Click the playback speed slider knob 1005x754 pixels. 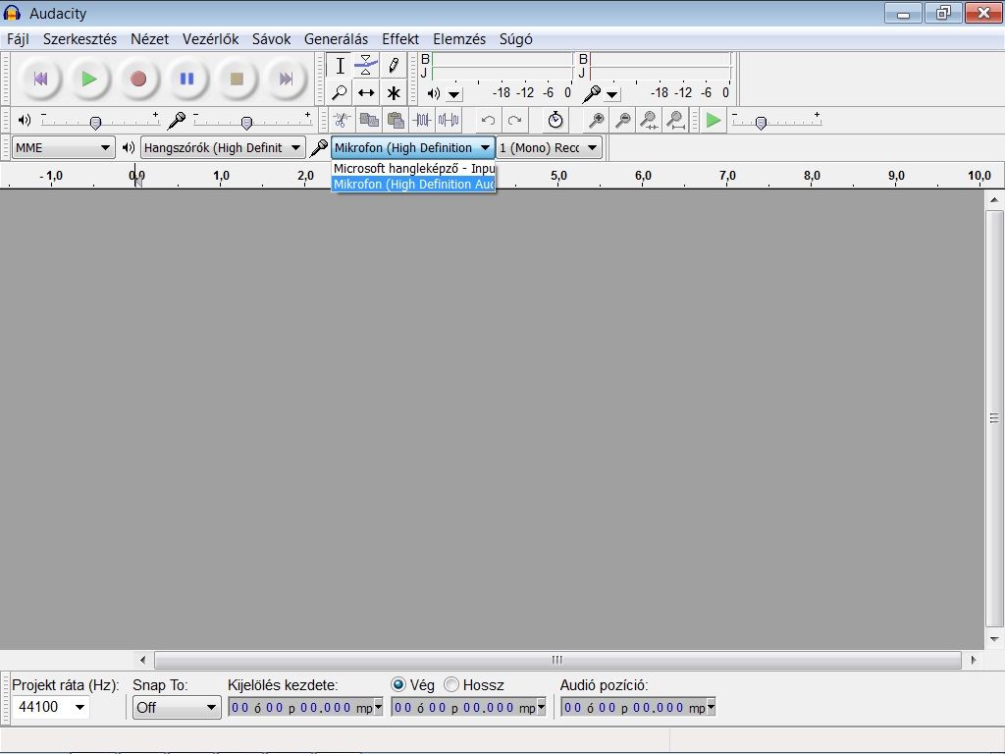pos(761,123)
